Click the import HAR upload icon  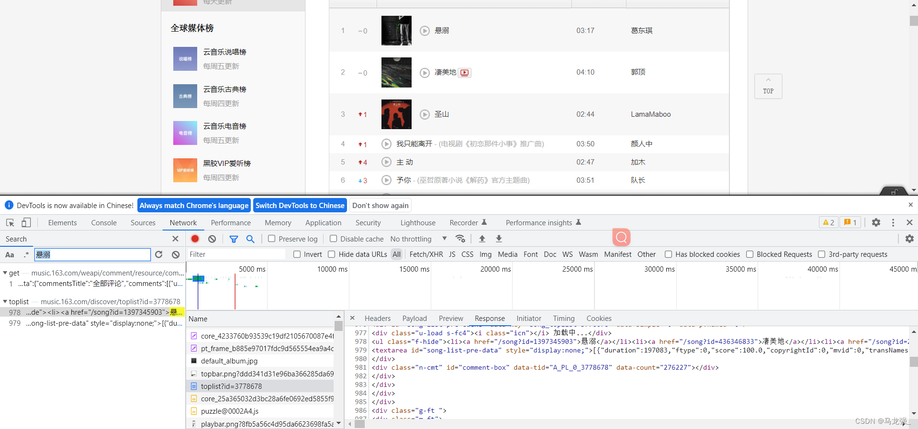[x=482, y=239]
